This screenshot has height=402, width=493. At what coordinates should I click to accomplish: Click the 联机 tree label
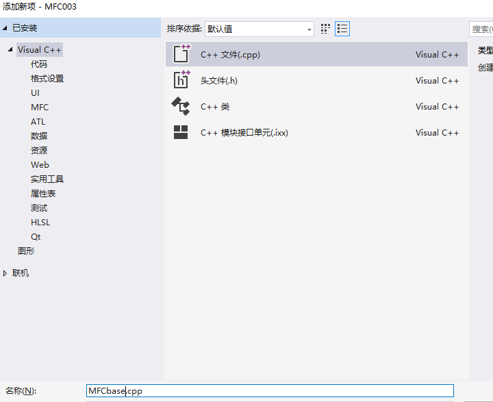pos(21,273)
